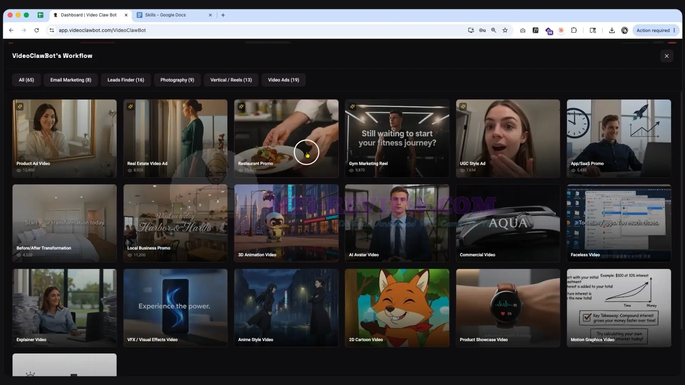Screen dimensions: 685x385
Task: Filter workflows by Email Marketing (8)
Action: point(71,80)
